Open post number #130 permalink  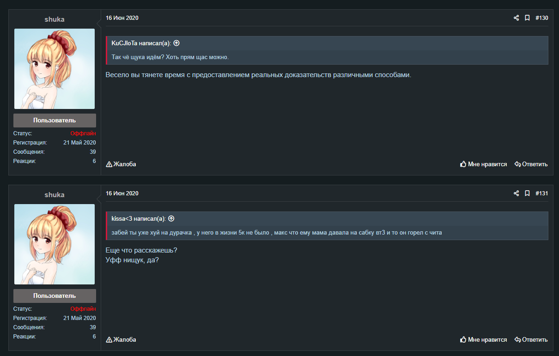(x=541, y=18)
